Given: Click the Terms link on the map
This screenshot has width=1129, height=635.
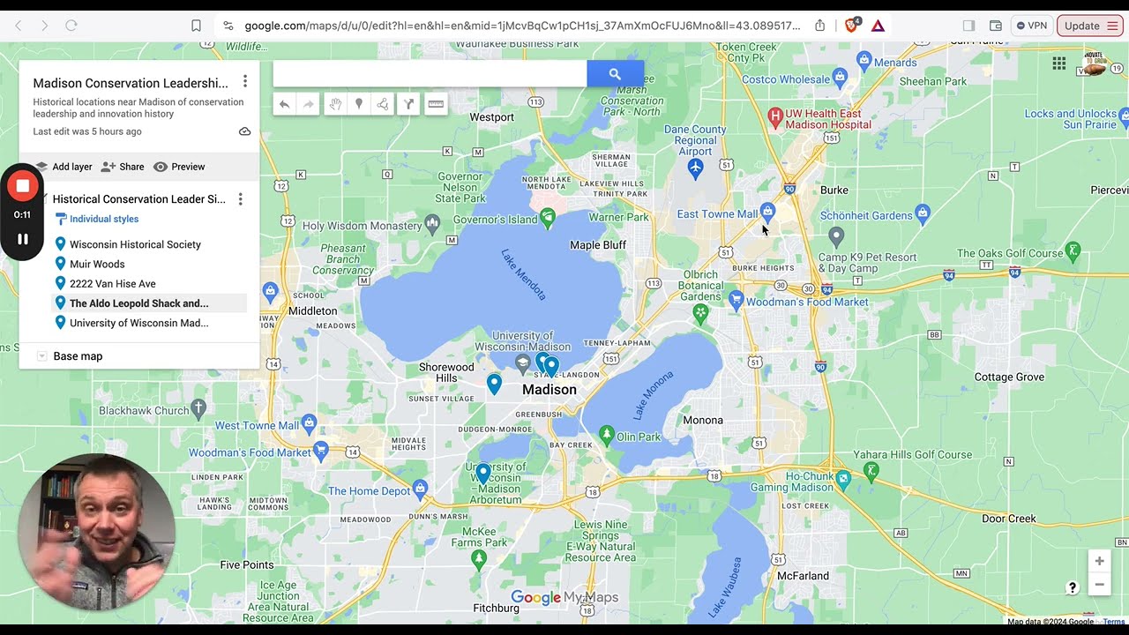Looking at the screenshot, I should pos(1113,622).
